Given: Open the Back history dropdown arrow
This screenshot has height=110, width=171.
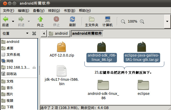Looking at the screenshot, I should coord(13,21).
